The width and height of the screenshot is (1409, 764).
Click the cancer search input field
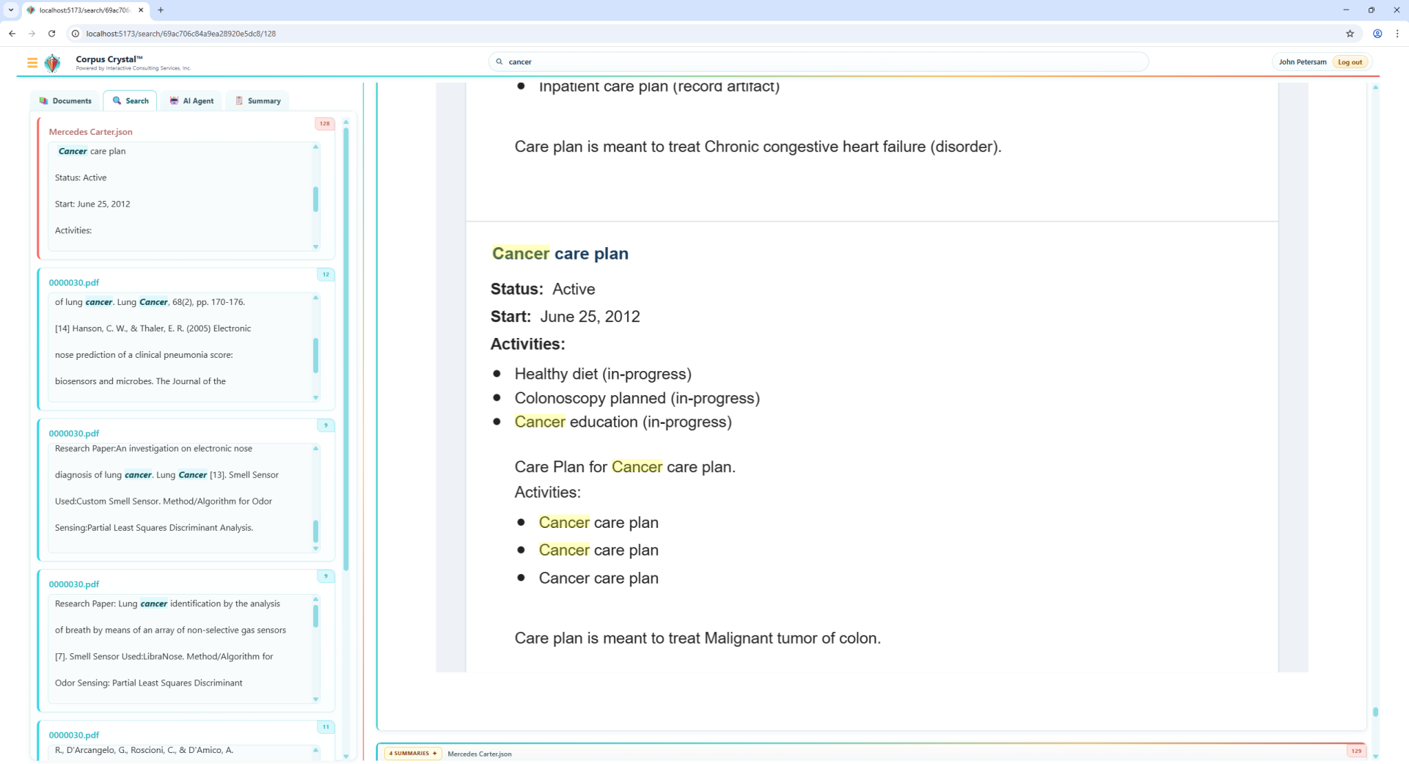[x=821, y=62]
